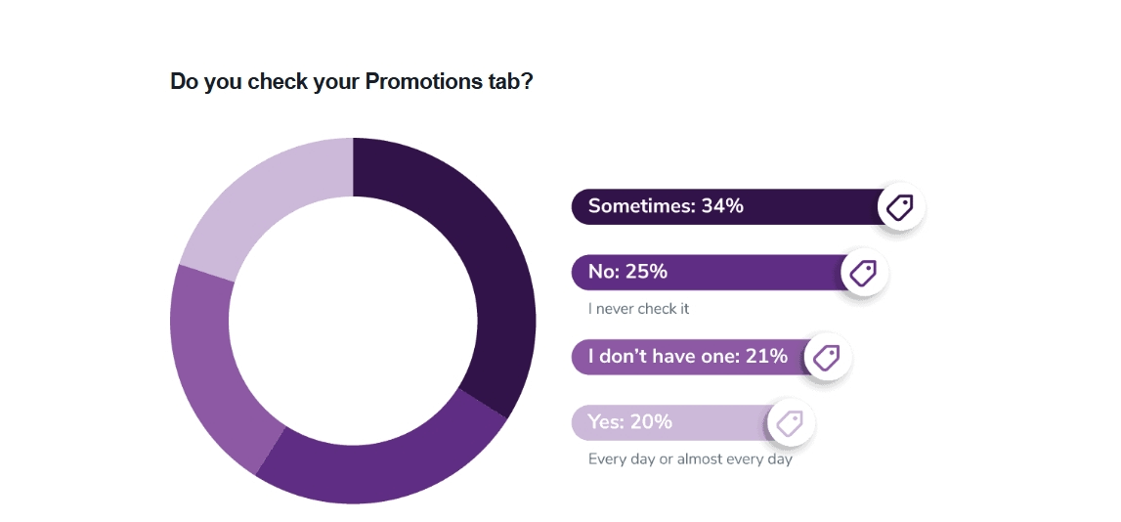The height and width of the screenshot is (522, 1121).
Task: Click the white center of the donut chart
Action: click(353, 321)
